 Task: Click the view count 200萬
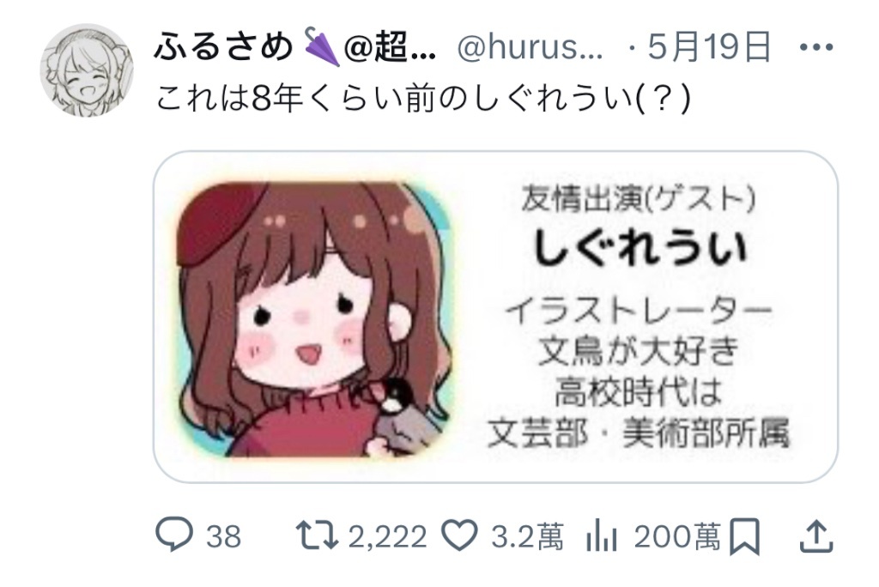click(677, 536)
